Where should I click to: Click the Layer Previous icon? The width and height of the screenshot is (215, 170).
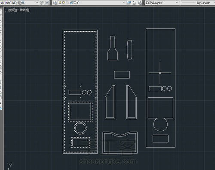coord(135,3)
